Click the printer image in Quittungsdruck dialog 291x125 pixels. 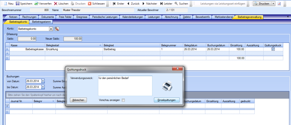click(x=167, y=86)
